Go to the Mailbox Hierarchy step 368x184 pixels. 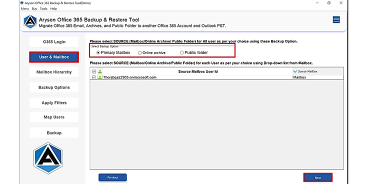pos(54,72)
